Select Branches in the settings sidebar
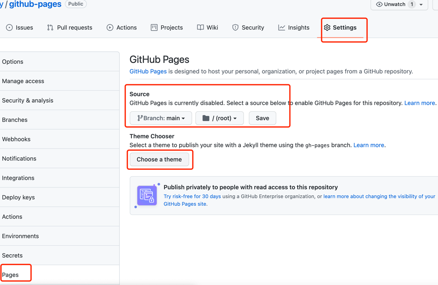The width and height of the screenshot is (438, 285). pos(15,120)
